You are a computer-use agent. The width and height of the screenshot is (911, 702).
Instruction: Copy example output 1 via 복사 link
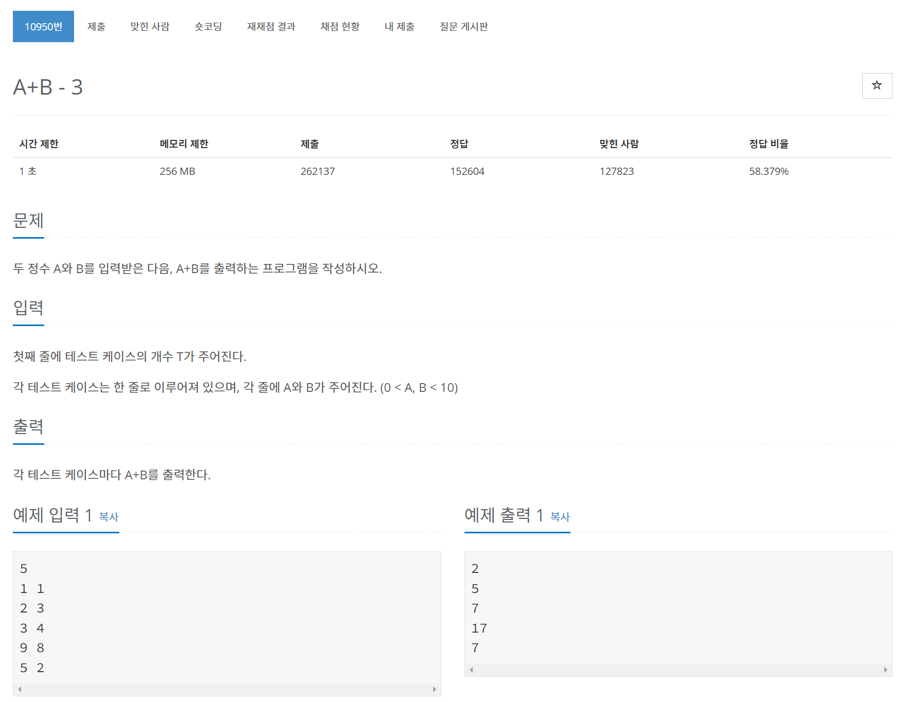point(560,517)
